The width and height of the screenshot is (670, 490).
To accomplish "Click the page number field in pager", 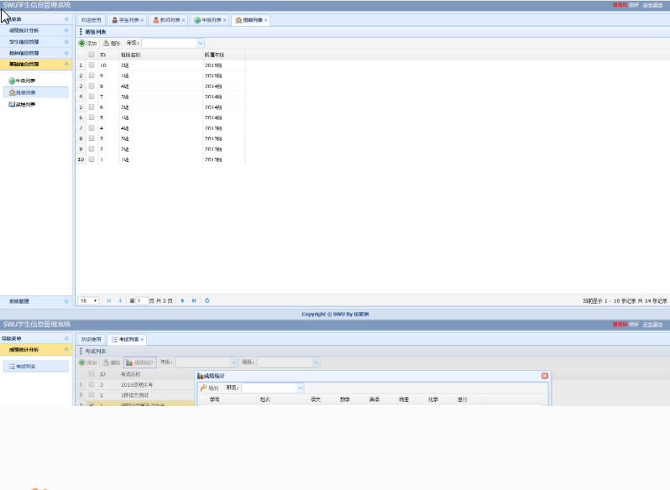I will (x=142, y=301).
